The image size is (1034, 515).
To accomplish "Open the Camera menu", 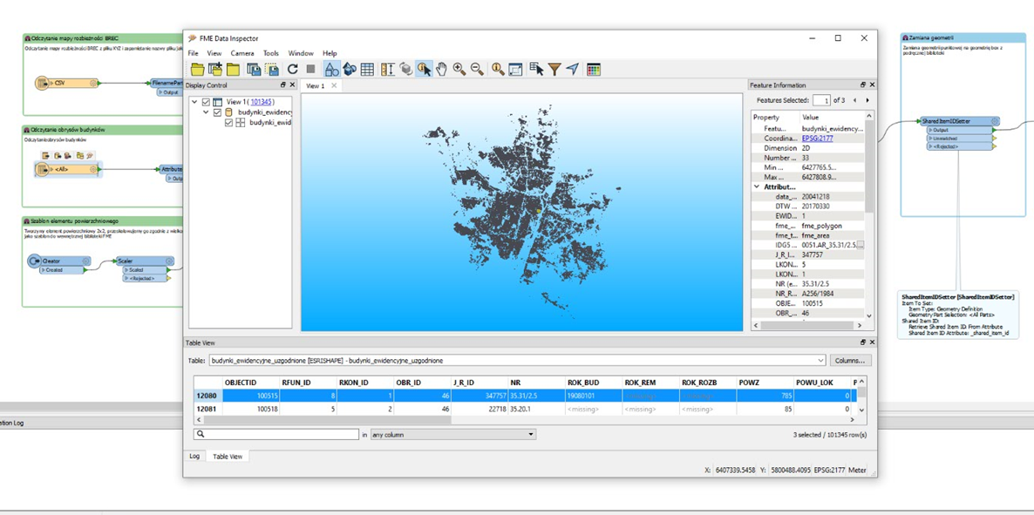I will [242, 53].
